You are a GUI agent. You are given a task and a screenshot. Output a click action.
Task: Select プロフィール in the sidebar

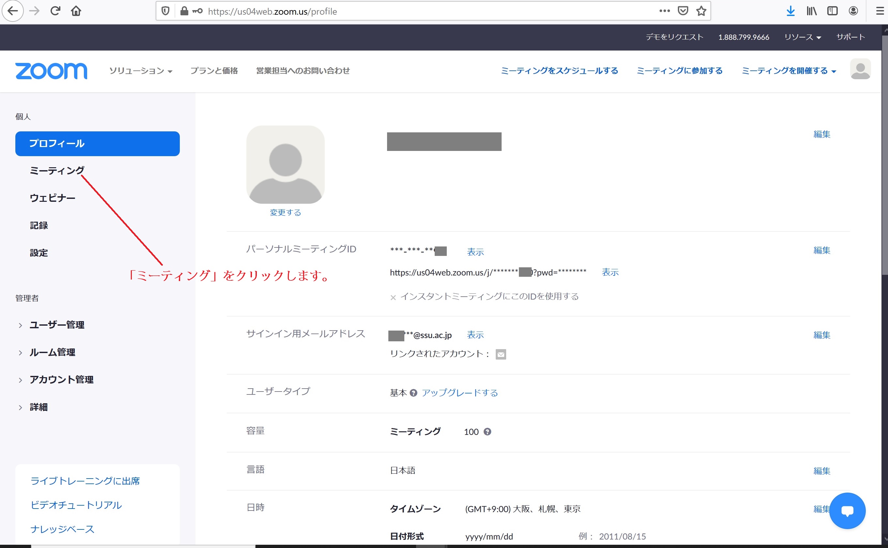98,143
